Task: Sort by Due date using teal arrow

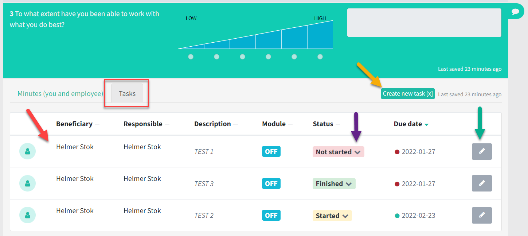Action: click(x=426, y=124)
